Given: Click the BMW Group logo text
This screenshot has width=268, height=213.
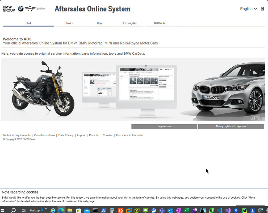Looking at the screenshot, I should point(9,9).
